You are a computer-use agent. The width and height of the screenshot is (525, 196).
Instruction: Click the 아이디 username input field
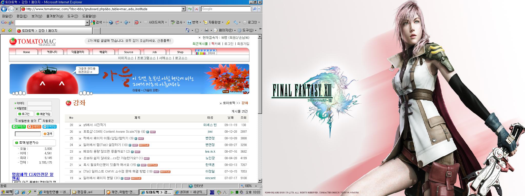tap(39, 103)
